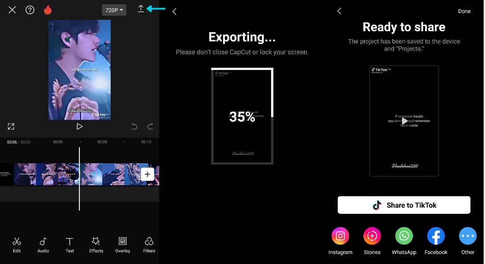Open the Audio tool
Viewport: 485px width, 264px height.
tap(43, 245)
